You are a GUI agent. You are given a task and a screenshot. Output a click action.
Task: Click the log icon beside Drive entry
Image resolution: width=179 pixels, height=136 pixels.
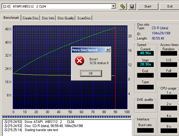coord(5,121)
